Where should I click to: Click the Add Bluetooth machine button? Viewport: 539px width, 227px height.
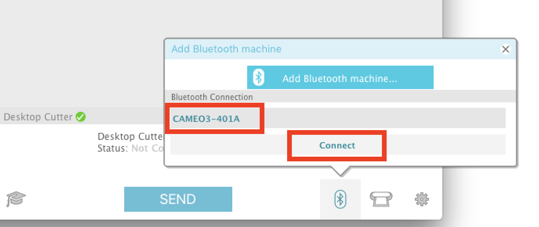340,77
